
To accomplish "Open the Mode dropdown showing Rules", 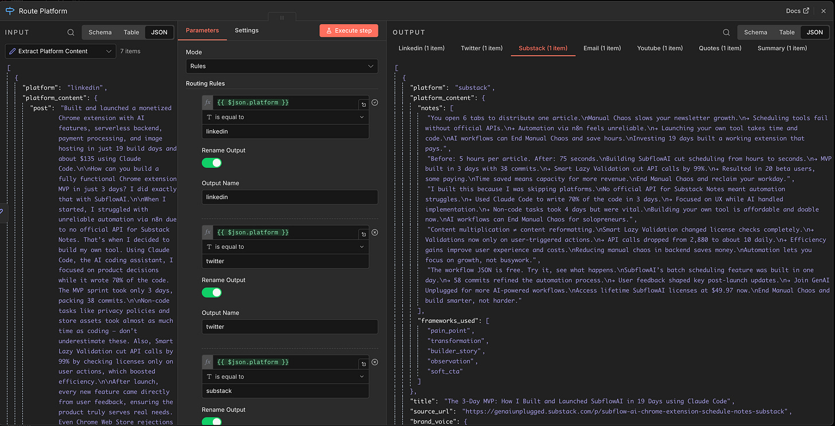I will (282, 66).
